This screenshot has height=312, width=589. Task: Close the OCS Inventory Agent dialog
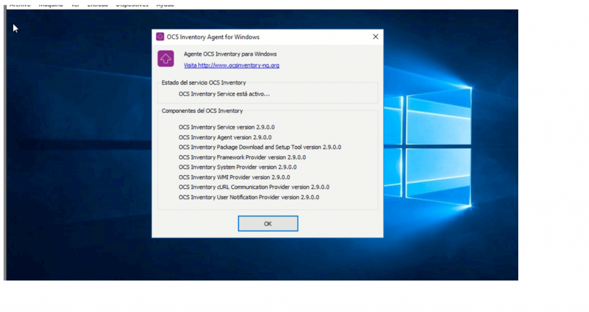pos(375,36)
